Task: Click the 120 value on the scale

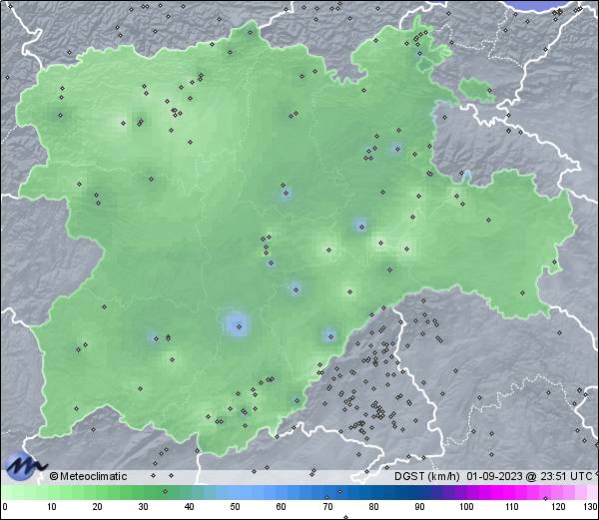Action: (x=558, y=507)
